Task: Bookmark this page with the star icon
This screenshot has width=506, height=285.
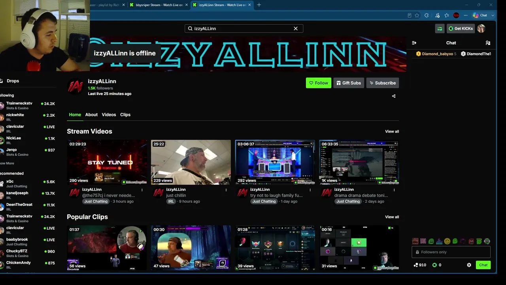Action: coord(417,15)
